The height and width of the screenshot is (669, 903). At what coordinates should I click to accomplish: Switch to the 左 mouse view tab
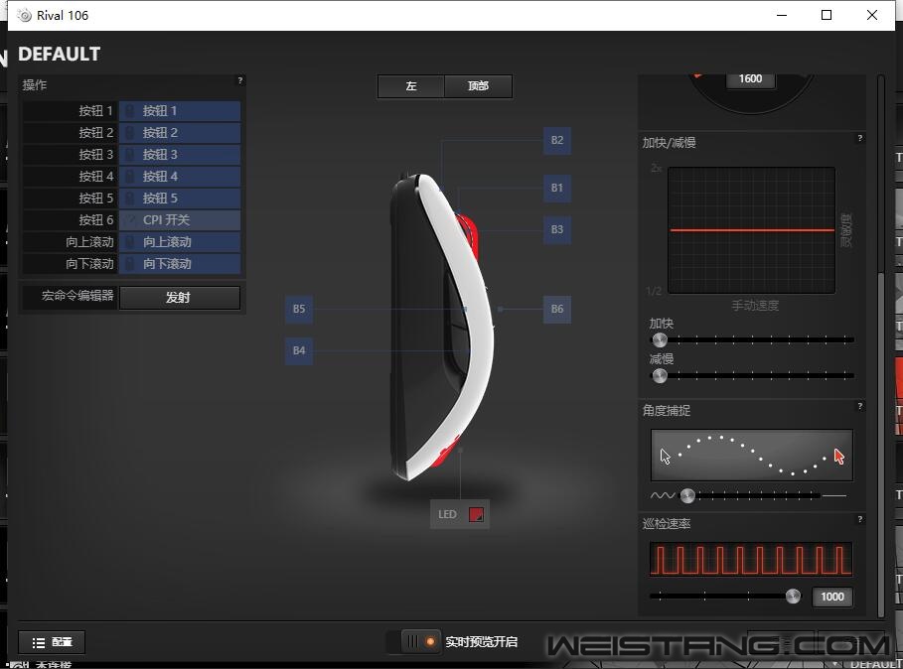point(410,86)
